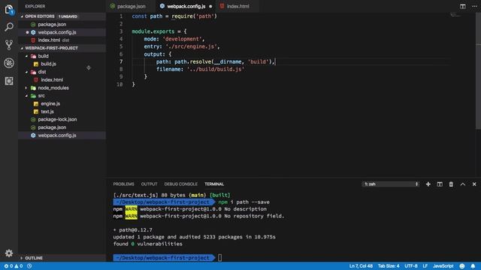Expand the Outline section
This screenshot has width=481, height=270.
click(x=22, y=258)
